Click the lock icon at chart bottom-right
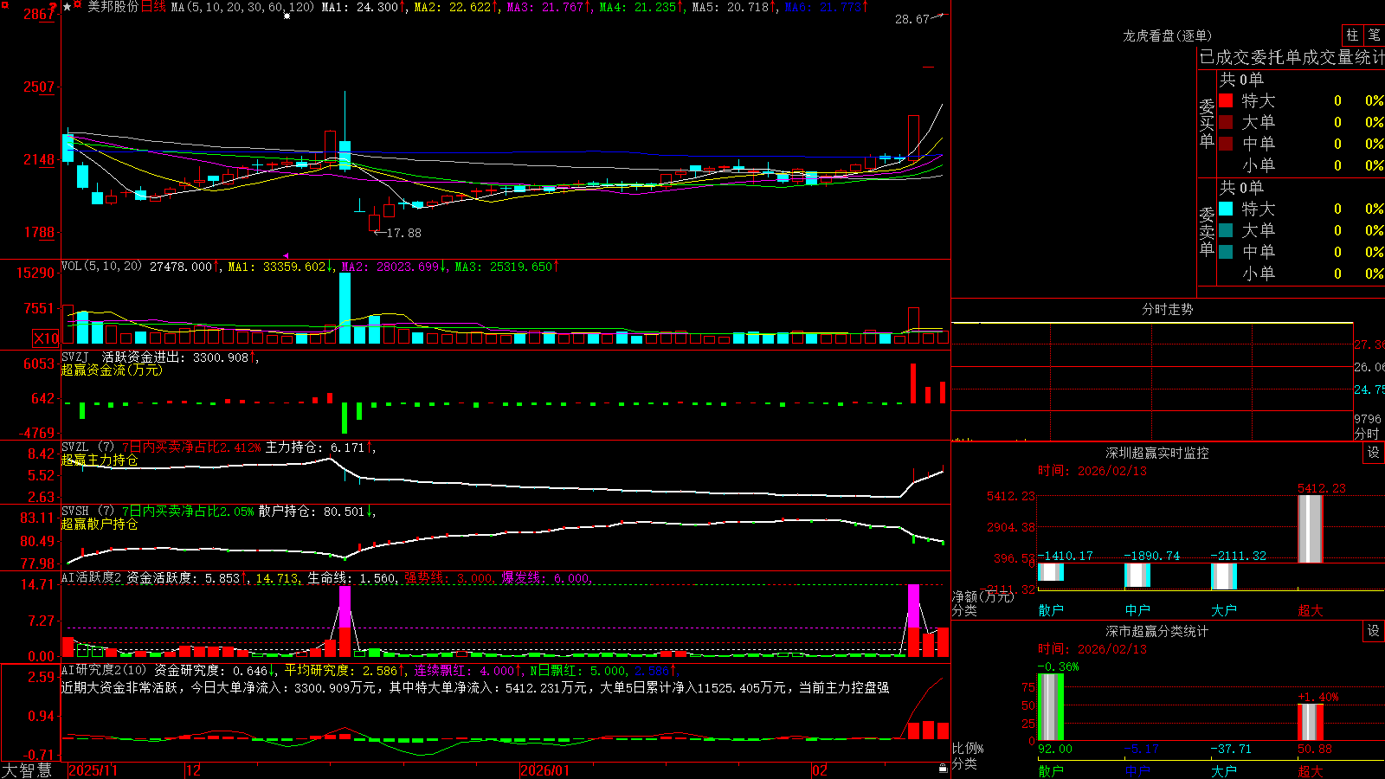This screenshot has height=779, width=1385. pyautogui.click(x=943, y=769)
